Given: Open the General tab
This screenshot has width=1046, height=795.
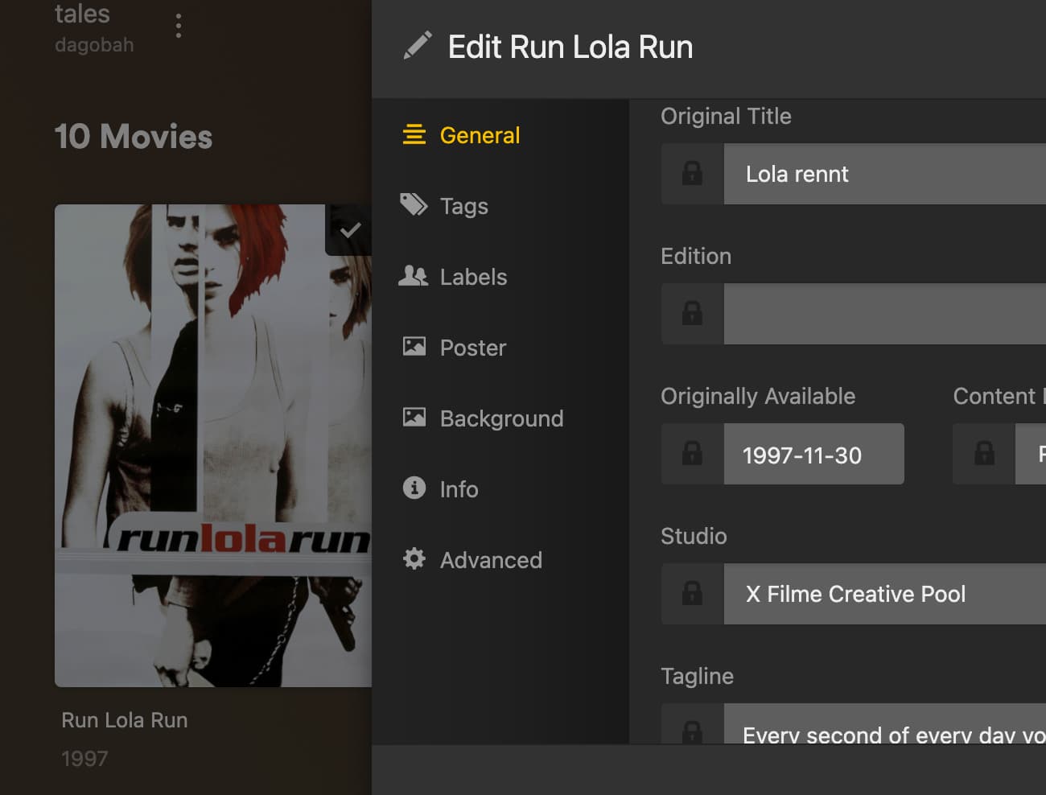Looking at the screenshot, I should point(462,135).
